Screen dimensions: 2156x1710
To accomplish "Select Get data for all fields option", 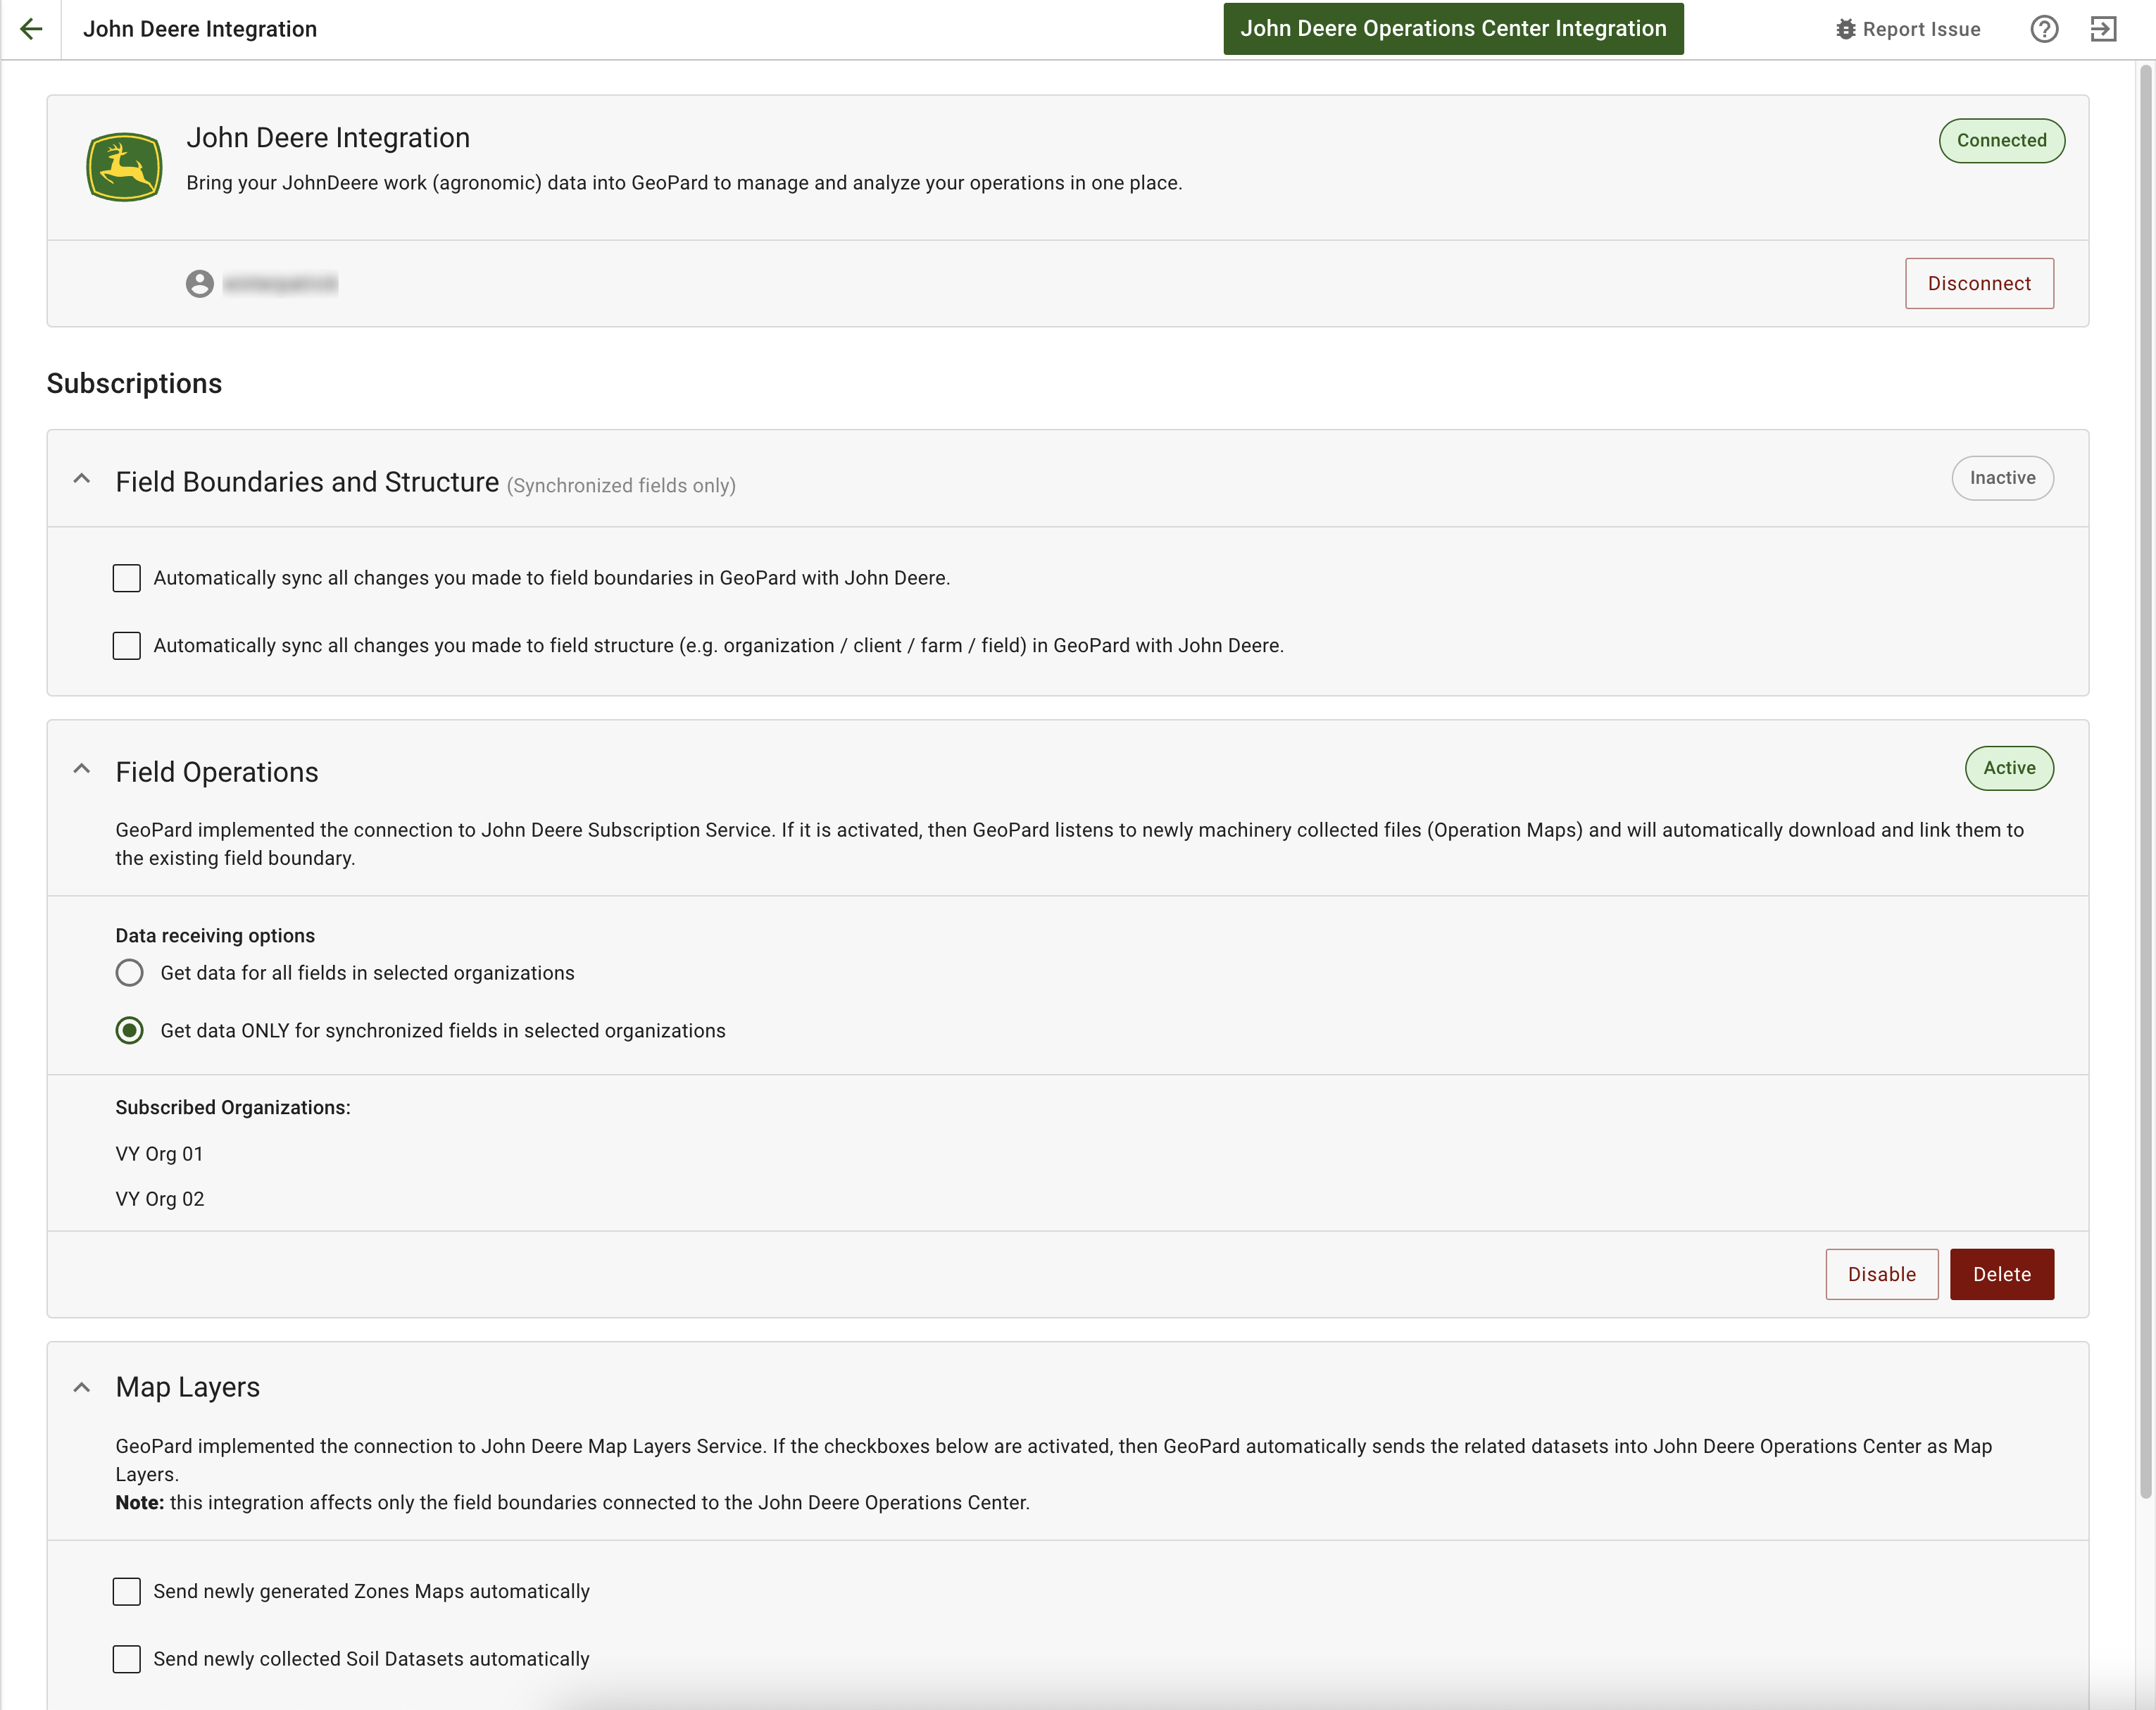I will pos(130,973).
